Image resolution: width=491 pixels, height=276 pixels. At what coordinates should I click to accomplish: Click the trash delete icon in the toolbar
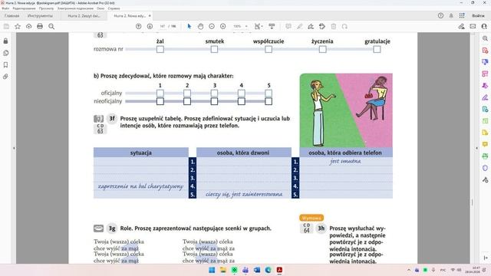[334, 27]
